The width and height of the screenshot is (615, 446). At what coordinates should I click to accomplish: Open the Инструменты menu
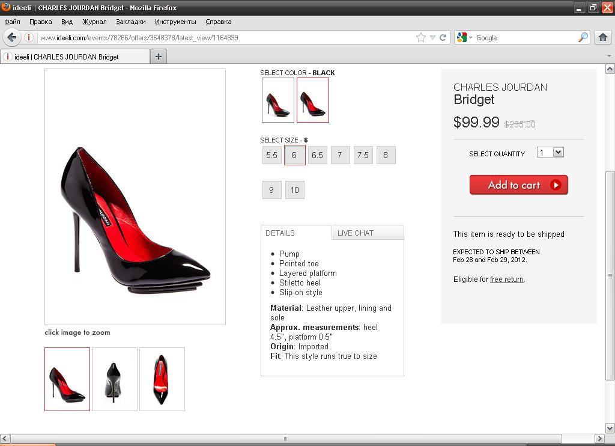[176, 22]
